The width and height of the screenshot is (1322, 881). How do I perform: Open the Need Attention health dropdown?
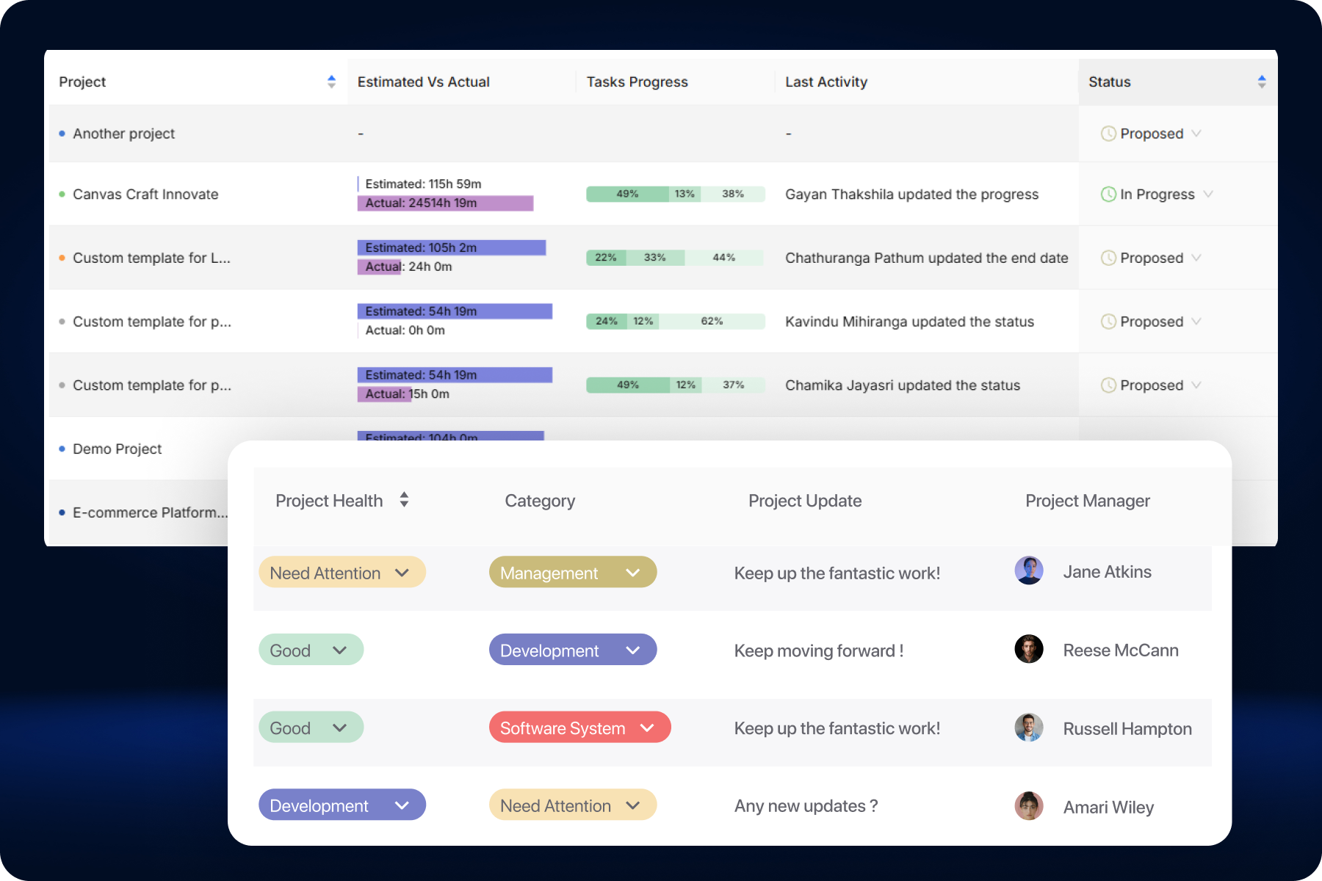[x=402, y=572]
